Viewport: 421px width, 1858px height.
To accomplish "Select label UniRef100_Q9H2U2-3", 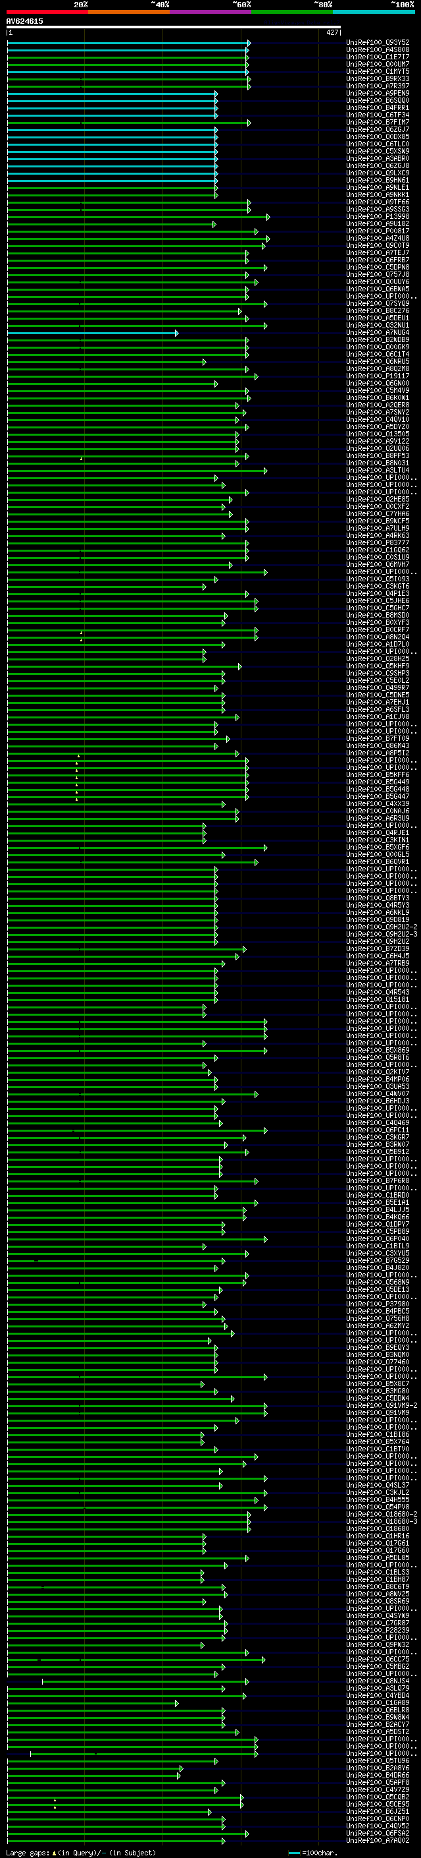I will click(382, 934).
